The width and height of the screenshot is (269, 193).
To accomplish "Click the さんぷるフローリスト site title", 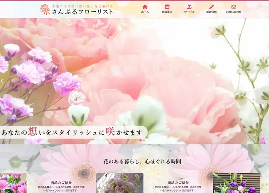I will [82, 12].
